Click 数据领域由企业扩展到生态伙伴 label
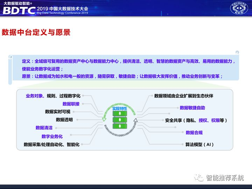 click(184, 96)
